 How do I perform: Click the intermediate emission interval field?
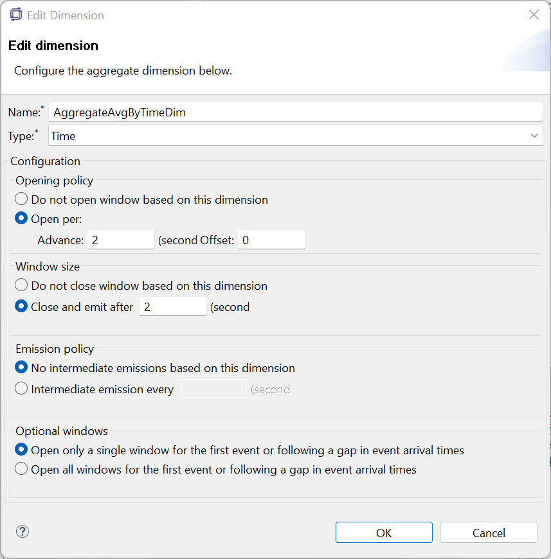(x=213, y=389)
